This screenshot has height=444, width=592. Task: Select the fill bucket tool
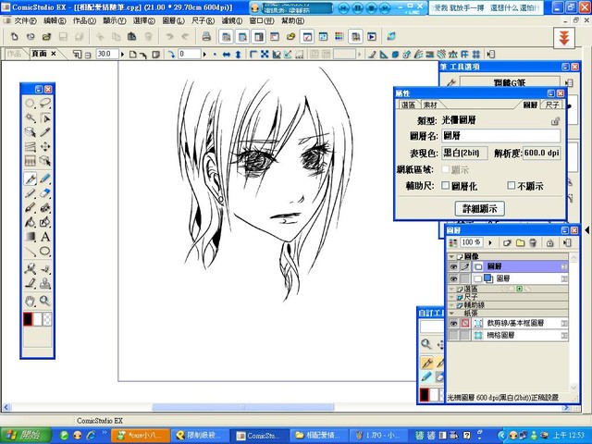(x=30, y=222)
